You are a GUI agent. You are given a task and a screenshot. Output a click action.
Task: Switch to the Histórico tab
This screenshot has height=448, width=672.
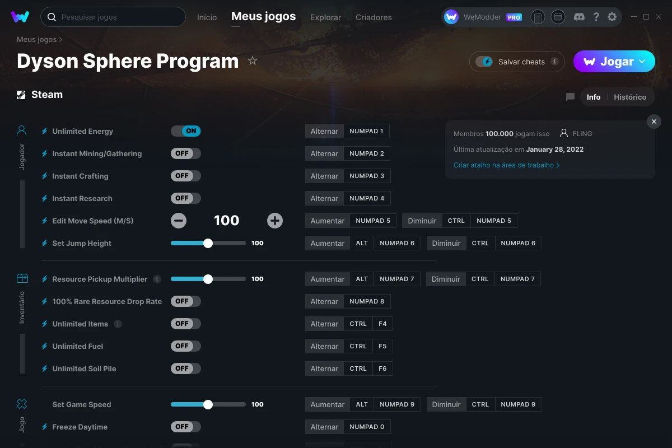tap(630, 97)
